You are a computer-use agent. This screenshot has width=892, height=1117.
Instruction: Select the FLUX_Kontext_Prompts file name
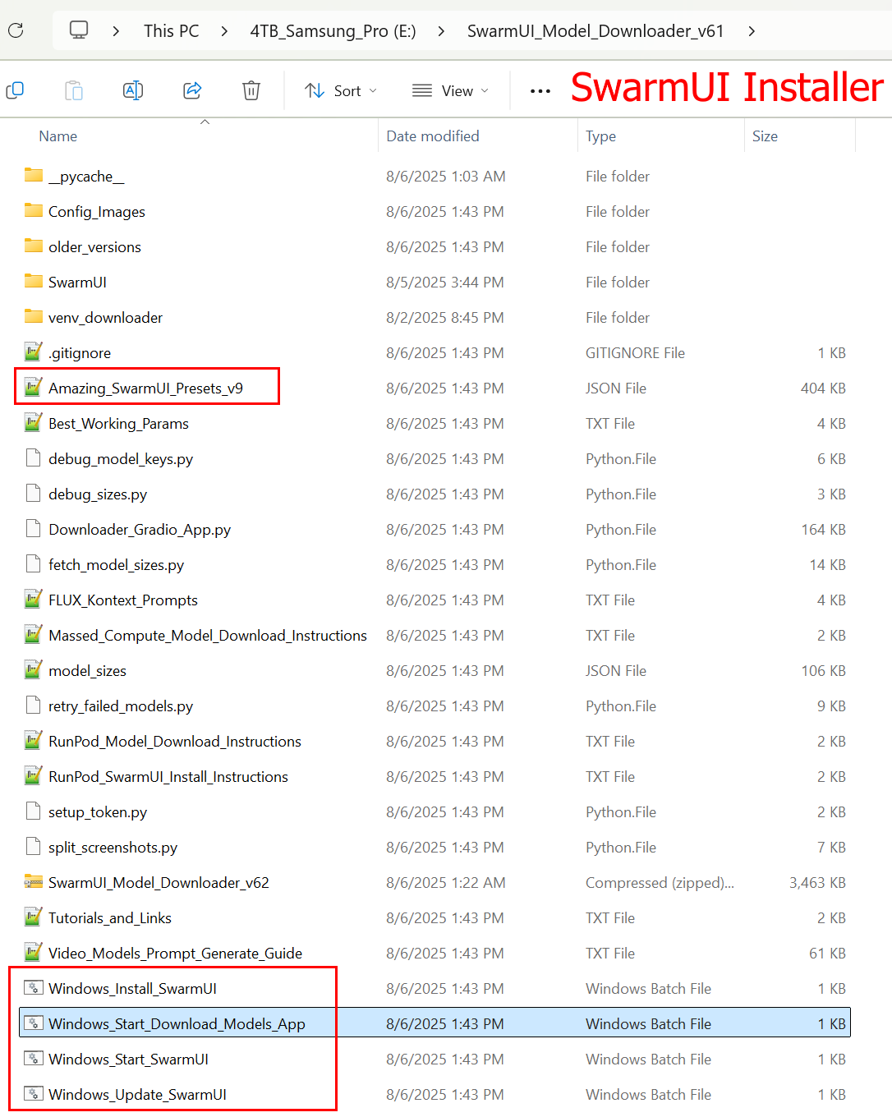click(123, 600)
